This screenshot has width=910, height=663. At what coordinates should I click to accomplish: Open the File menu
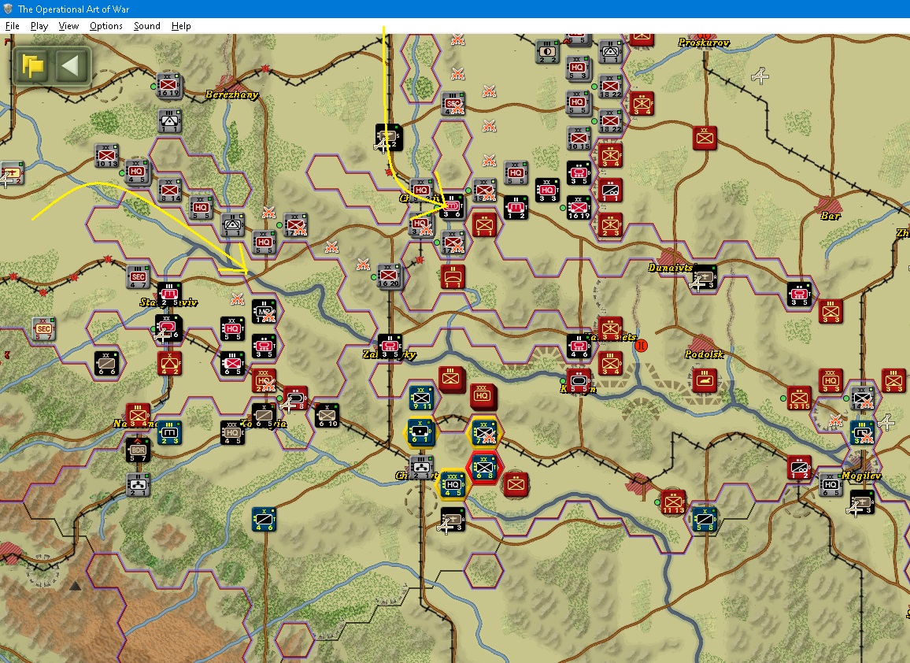point(12,26)
